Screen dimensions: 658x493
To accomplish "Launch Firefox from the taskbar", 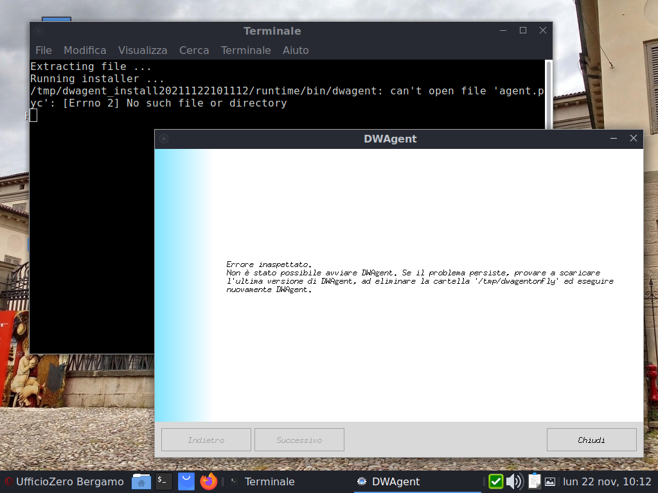I will pos(209,481).
